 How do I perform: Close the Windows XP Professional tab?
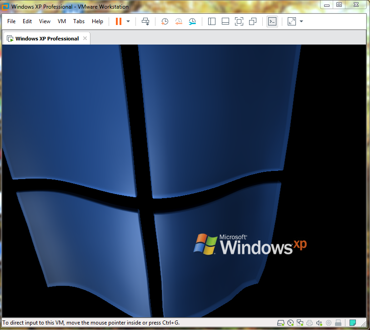point(85,38)
